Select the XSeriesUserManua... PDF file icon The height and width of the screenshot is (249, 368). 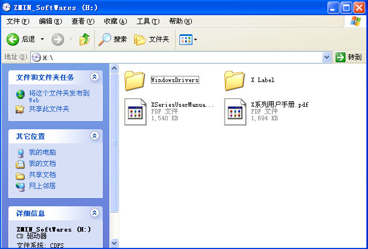point(135,112)
